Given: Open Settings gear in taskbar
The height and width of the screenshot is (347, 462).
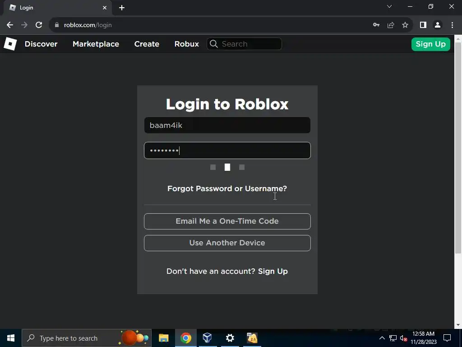Looking at the screenshot, I should coord(230,338).
